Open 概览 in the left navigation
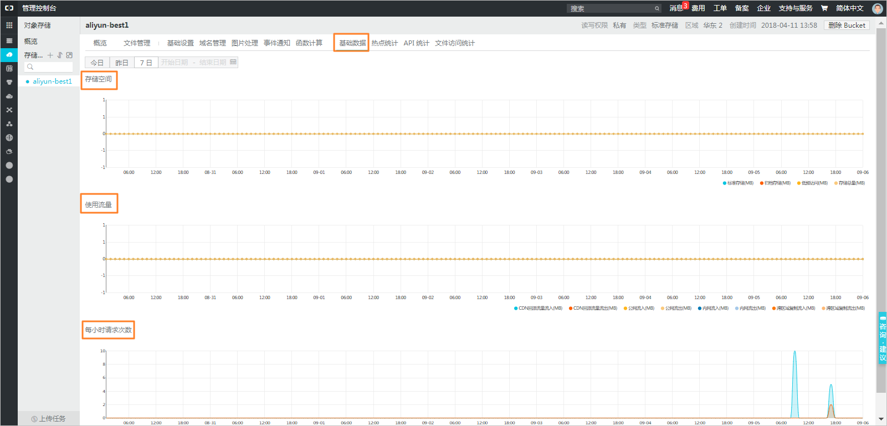Viewport: 887px width, 426px height. coord(31,42)
